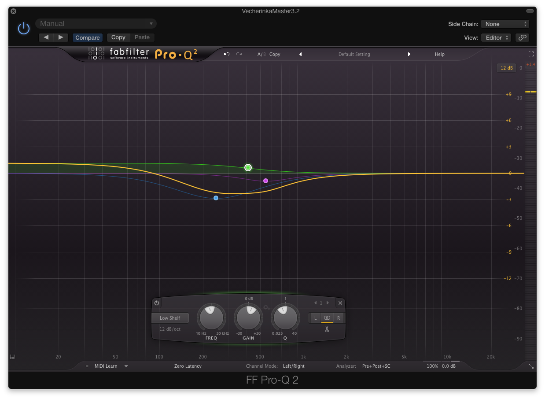Click the link chain icon

[523, 37]
